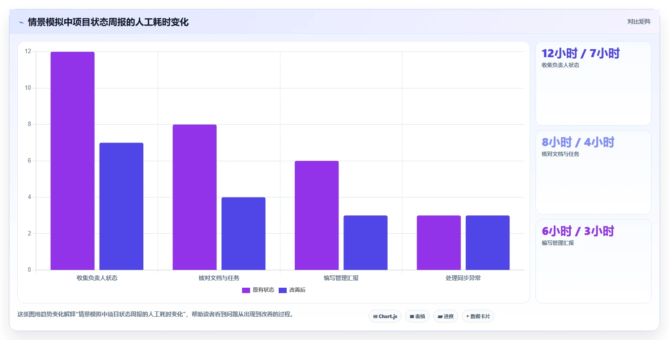Click the blue 核对文档与任务 bar at 4
The image size is (669, 340).
coord(243,234)
